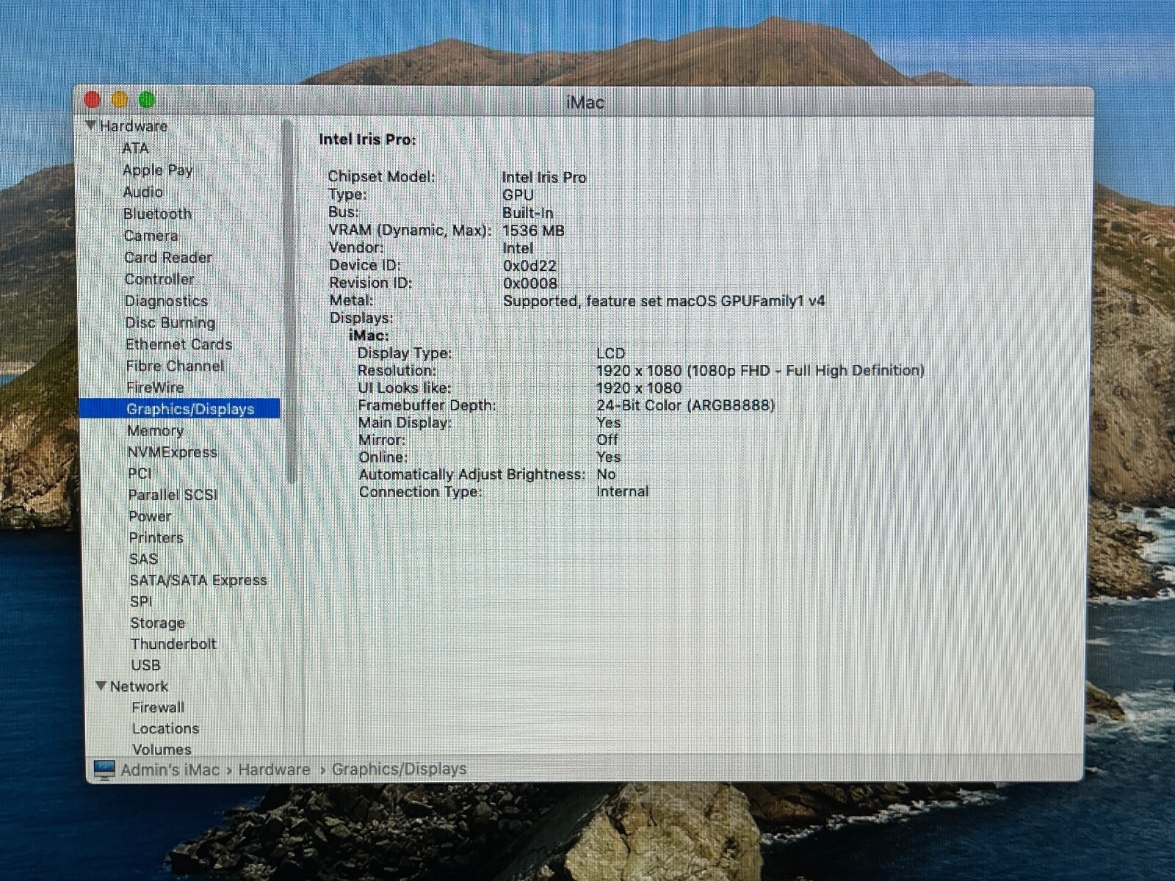Select Apple Pay in the sidebar
This screenshot has height=881, width=1175.
(157, 170)
